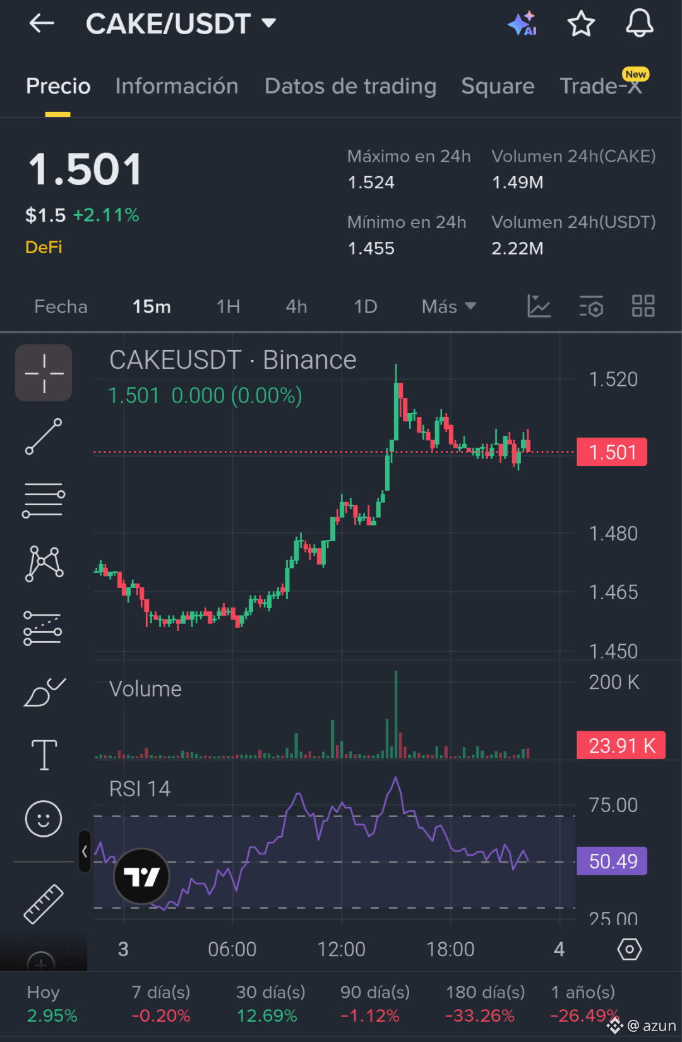Tap the 30 día(s) 12.69% cell
The width and height of the screenshot is (682, 1042).
270,1004
